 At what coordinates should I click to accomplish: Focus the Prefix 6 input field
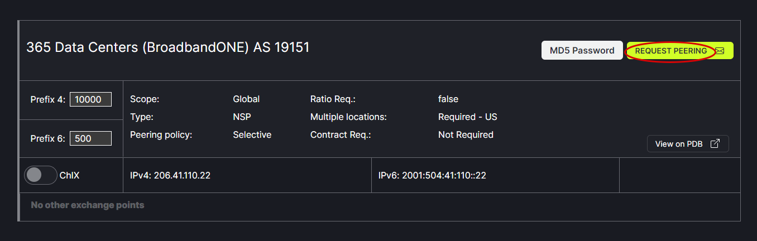(90, 138)
